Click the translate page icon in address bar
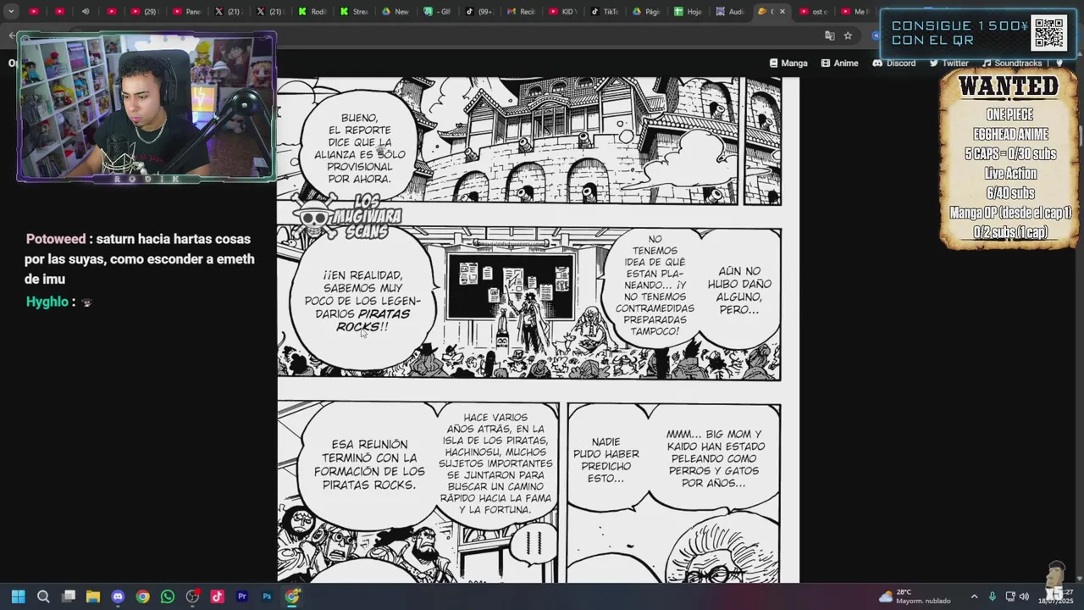 tap(830, 36)
